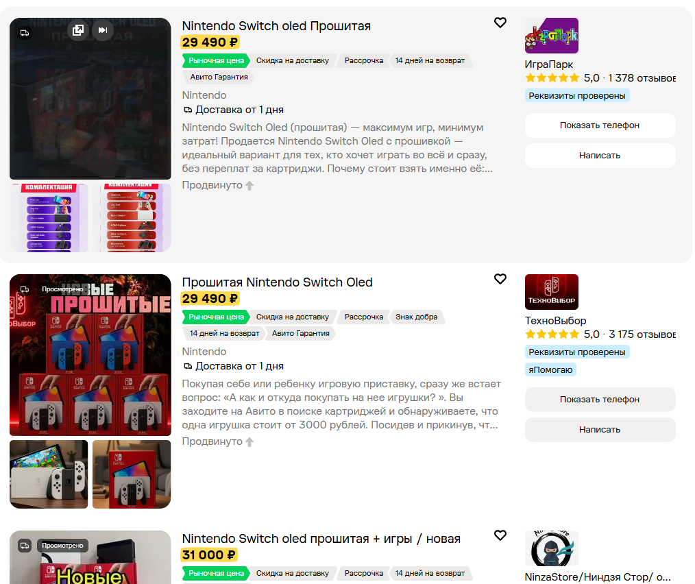Click price 29 490 ₽ of first listing

tap(210, 42)
